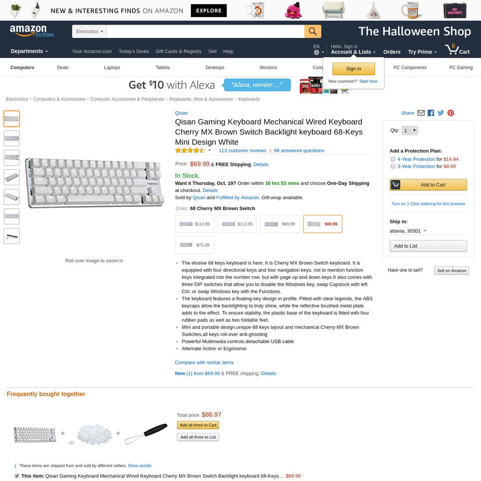This screenshot has height=481, width=481.
Task: Select the $75.39 color variant swatch
Action: [x=194, y=245]
